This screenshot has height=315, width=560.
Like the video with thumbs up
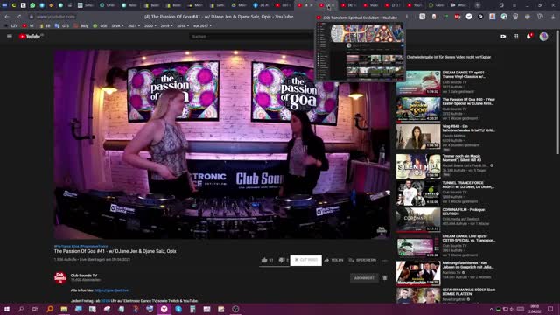pyautogui.click(x=267, y=261)
